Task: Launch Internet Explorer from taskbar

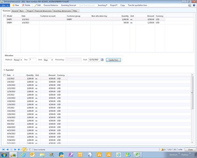Action: [23, 155]
